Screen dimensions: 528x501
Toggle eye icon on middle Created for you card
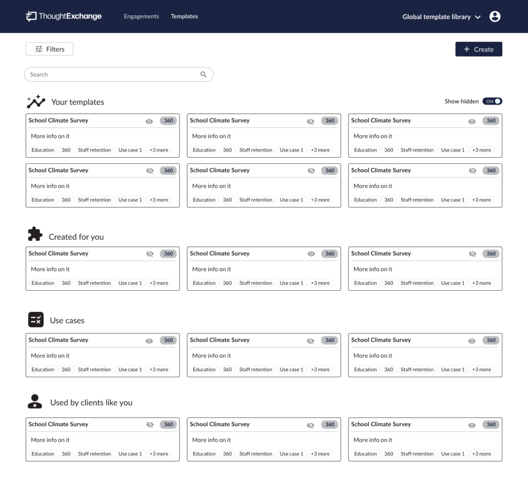pos(311,254)
